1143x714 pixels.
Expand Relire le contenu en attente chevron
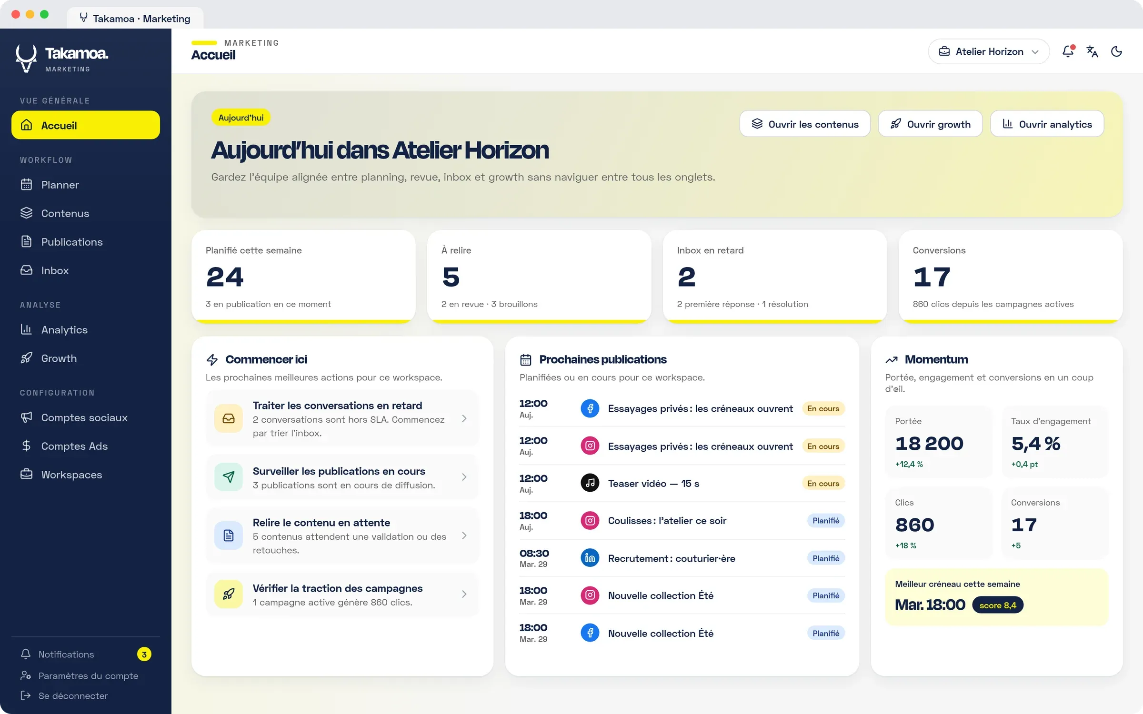click(464, 535)
